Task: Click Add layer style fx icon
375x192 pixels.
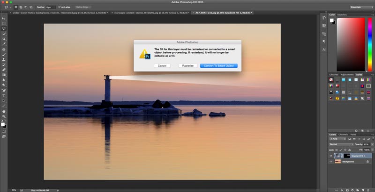Action: click(342, 190)
